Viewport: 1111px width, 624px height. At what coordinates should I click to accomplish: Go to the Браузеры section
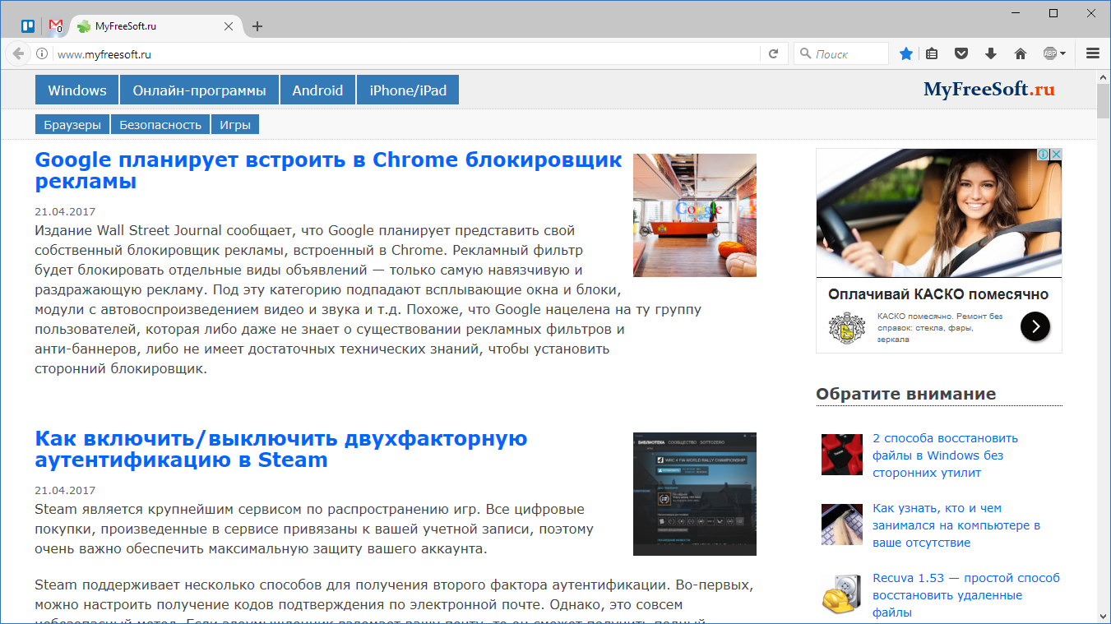(x=72, y=124)
